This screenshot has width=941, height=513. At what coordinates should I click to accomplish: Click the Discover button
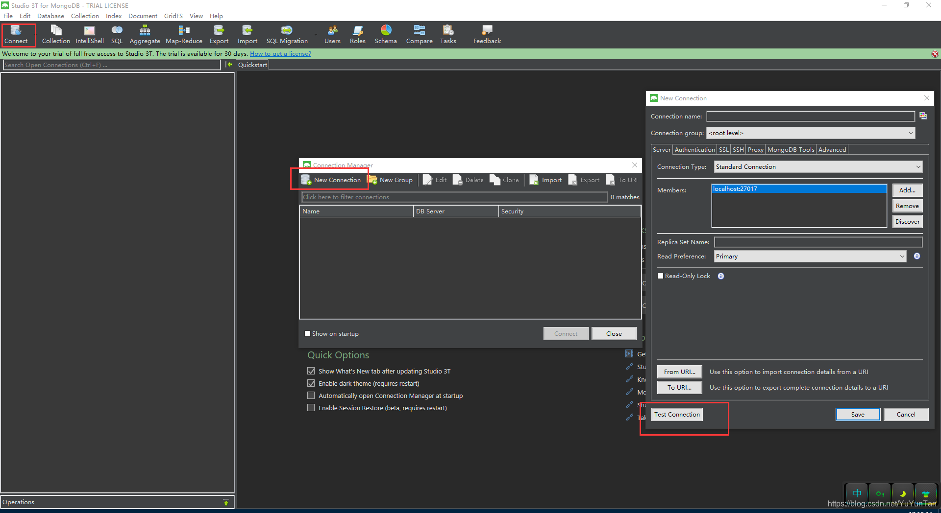point(907,222)
